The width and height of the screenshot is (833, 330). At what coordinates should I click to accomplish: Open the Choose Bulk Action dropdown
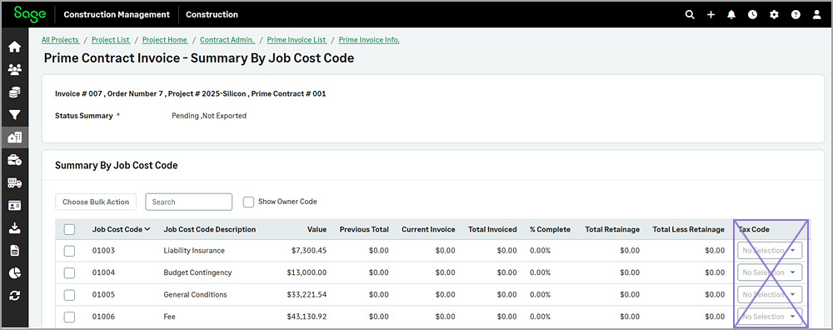tap(96, 202)
